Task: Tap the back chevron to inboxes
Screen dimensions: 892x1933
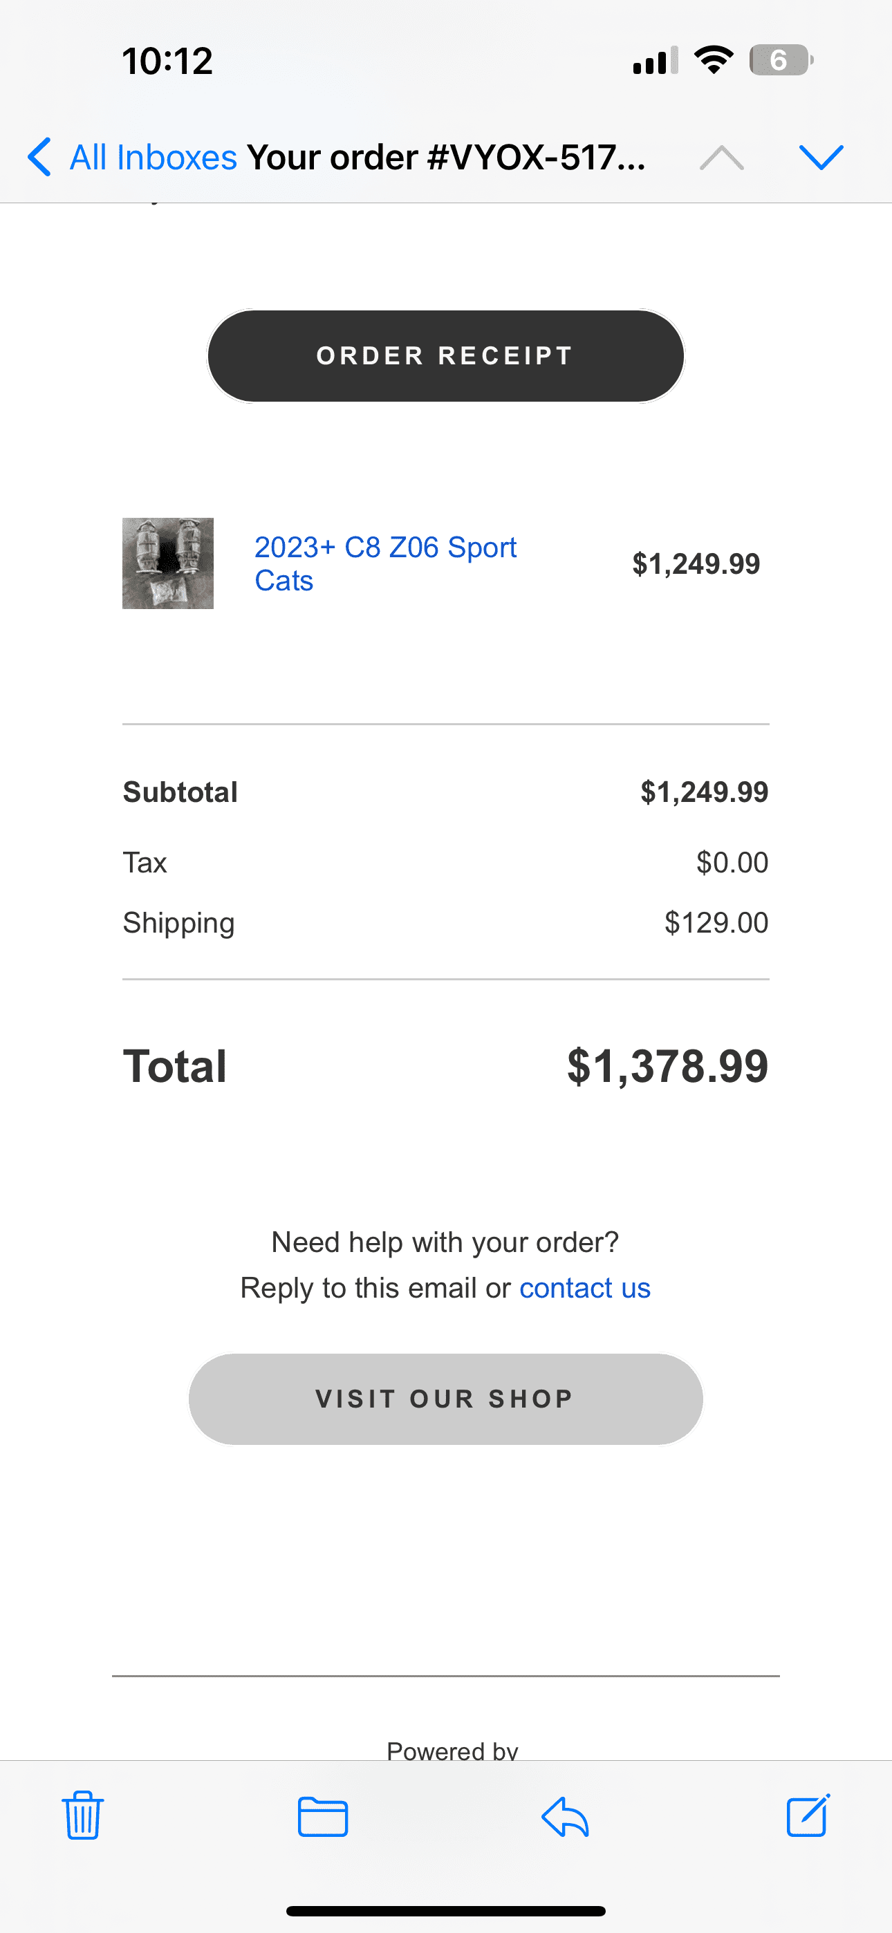Action: point(40,157)
